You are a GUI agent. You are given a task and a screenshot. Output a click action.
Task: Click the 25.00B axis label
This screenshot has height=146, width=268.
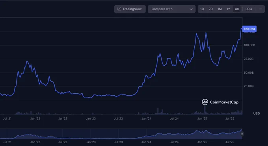coord(249,86)
